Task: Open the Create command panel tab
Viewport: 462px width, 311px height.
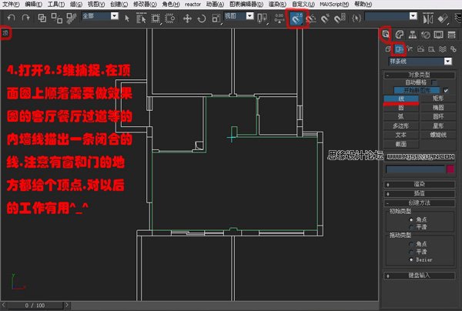Action: (x=386, y=35)
